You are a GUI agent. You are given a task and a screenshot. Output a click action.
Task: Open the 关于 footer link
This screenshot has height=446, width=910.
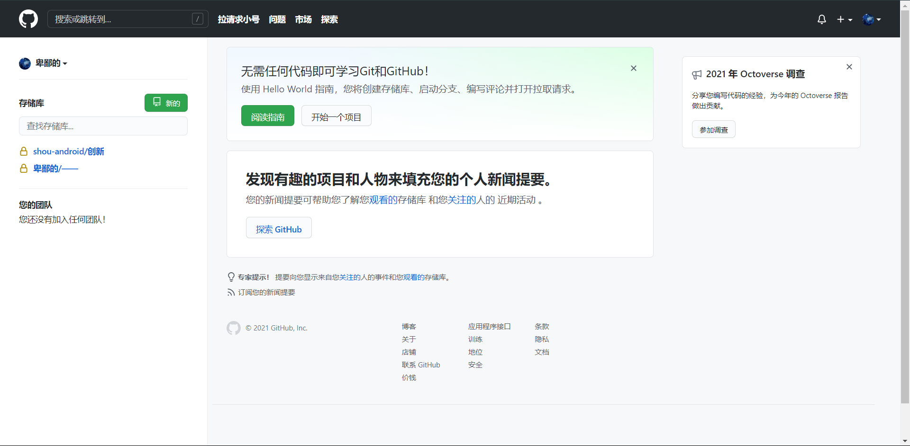[x=409, y=339]
